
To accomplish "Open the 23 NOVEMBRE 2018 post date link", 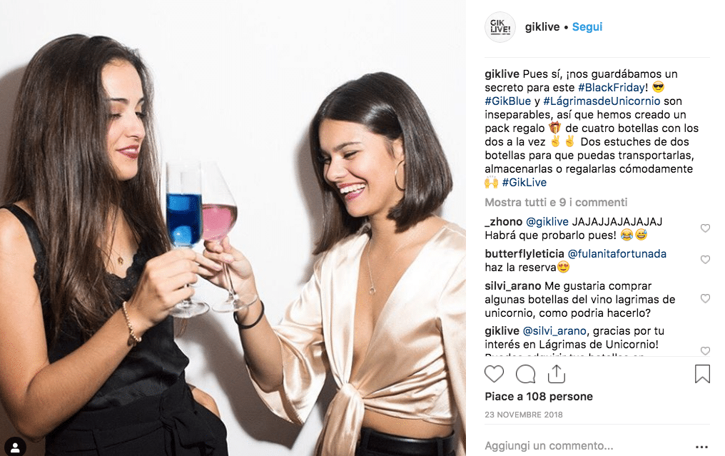I will (523, 415).
